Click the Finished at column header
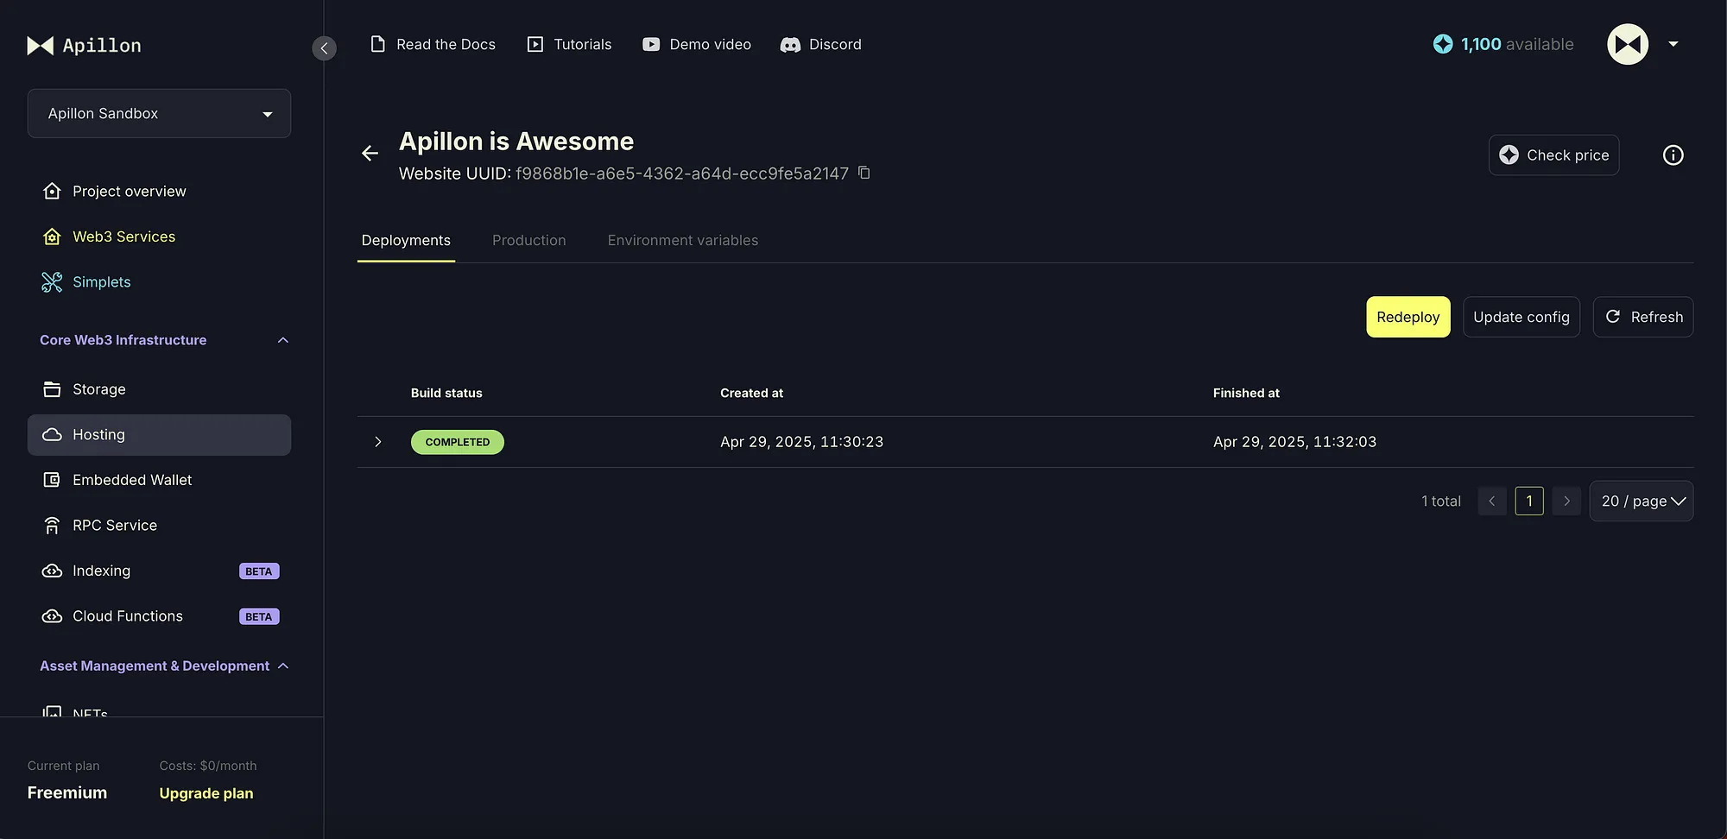The image size is (1727, 839). [1246, 393]
